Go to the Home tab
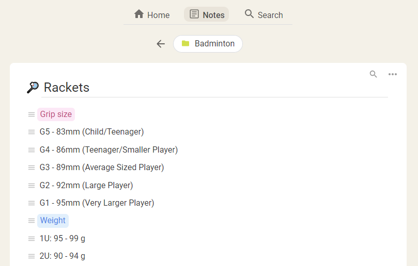Image resolution: width=418 pixels, height=266 pixels. click(x=152, y=15)
